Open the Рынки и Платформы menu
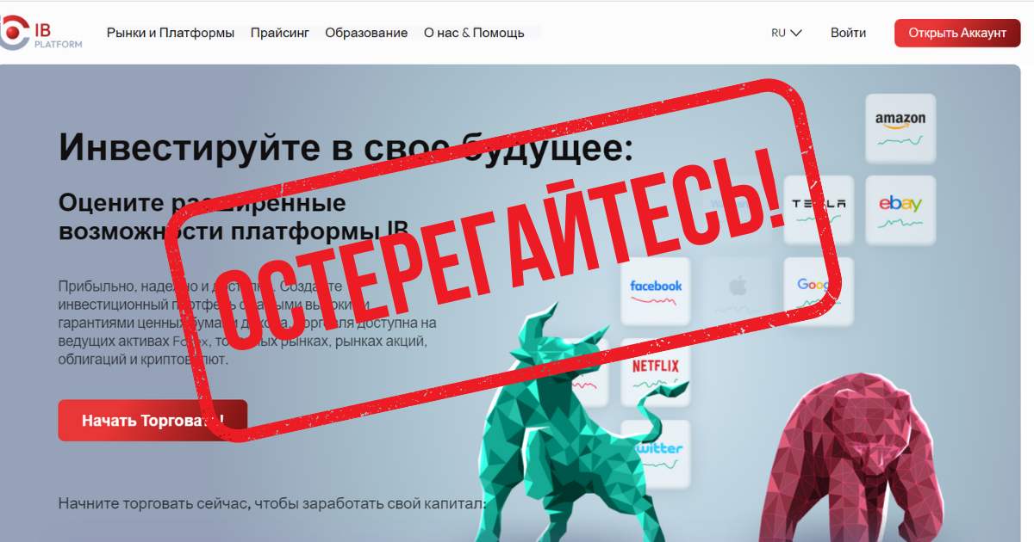The height and width of the screenshot is (542, 1034). coord(171,34)
